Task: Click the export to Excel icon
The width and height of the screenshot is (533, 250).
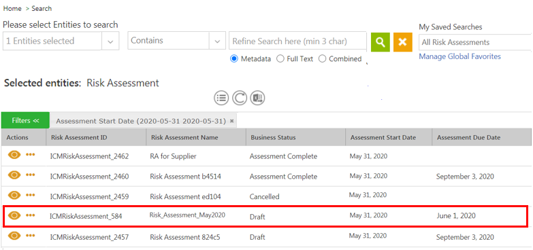Action: coord(257,98)
